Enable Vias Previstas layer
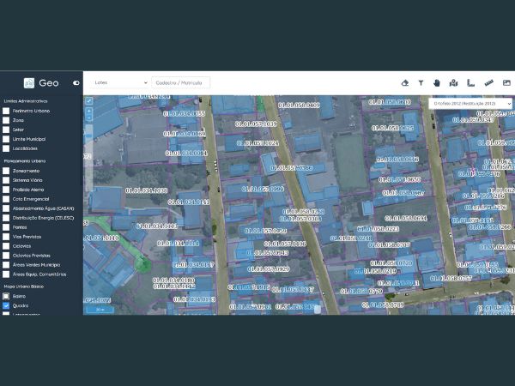The height and width of the screenshot is (386, 515). 6,237
